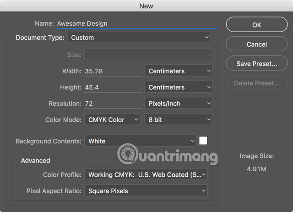
Task: Open the Color Profile dropdown
Action: [146, 174]
